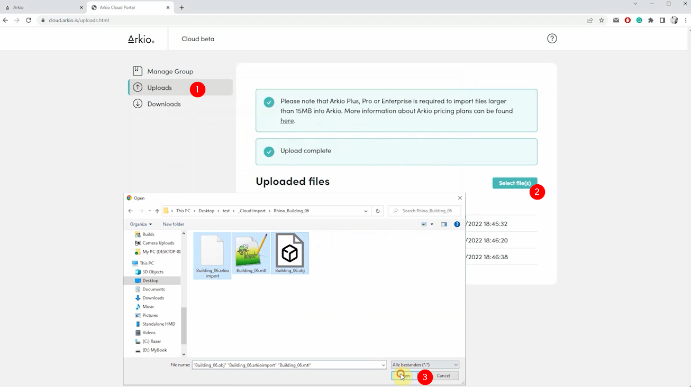Share this page from the address bar
Image resolution: width=691 pixels, height=387 pixels.
click(590, 20)
